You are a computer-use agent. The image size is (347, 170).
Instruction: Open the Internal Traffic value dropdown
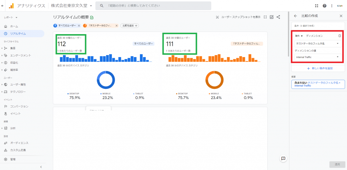pos(317,57)
